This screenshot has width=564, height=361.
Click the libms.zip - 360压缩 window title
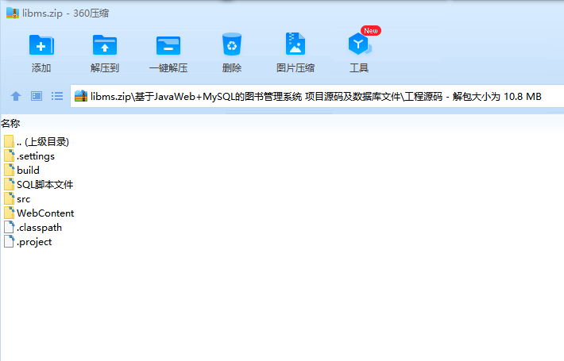pos(65,13)
